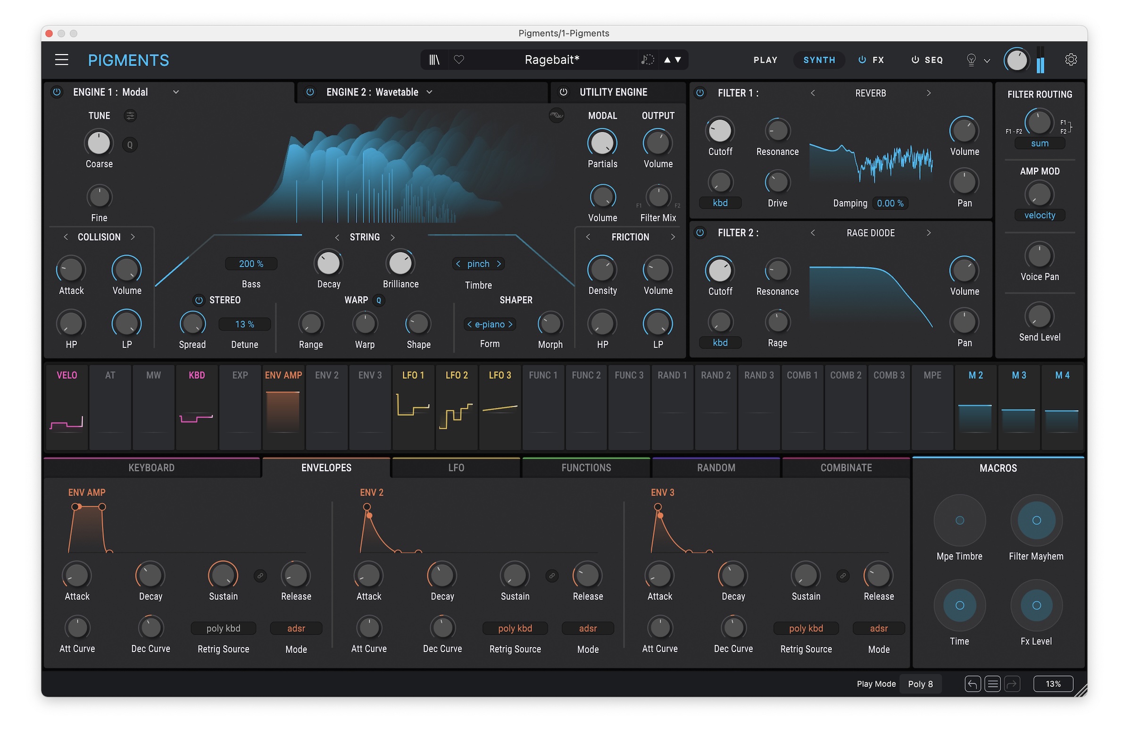Favorite the preset with heart icon
1132x739 pixels.
[x=459, y=60]
